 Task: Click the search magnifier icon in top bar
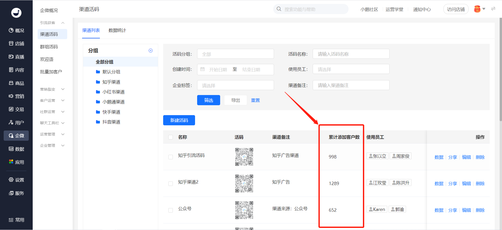click(279, 9)
